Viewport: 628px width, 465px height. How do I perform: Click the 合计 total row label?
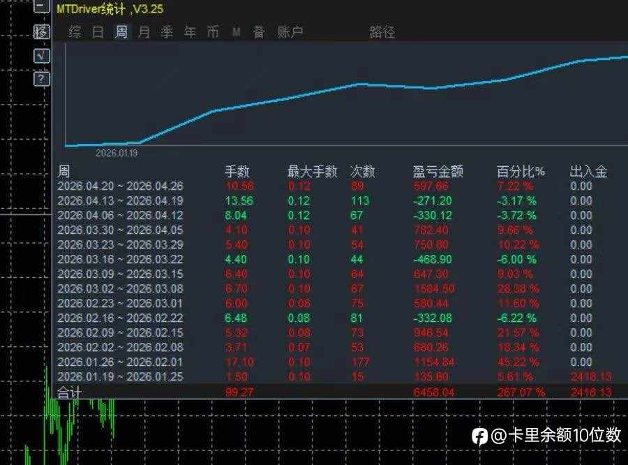pyautogui.click(x=70, y=392)
